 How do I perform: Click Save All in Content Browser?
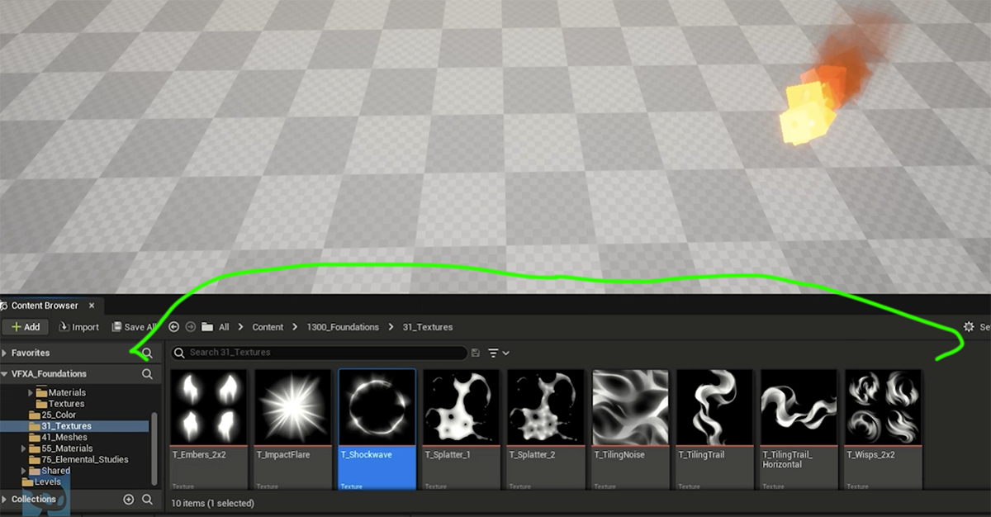[x=134, y=327]
